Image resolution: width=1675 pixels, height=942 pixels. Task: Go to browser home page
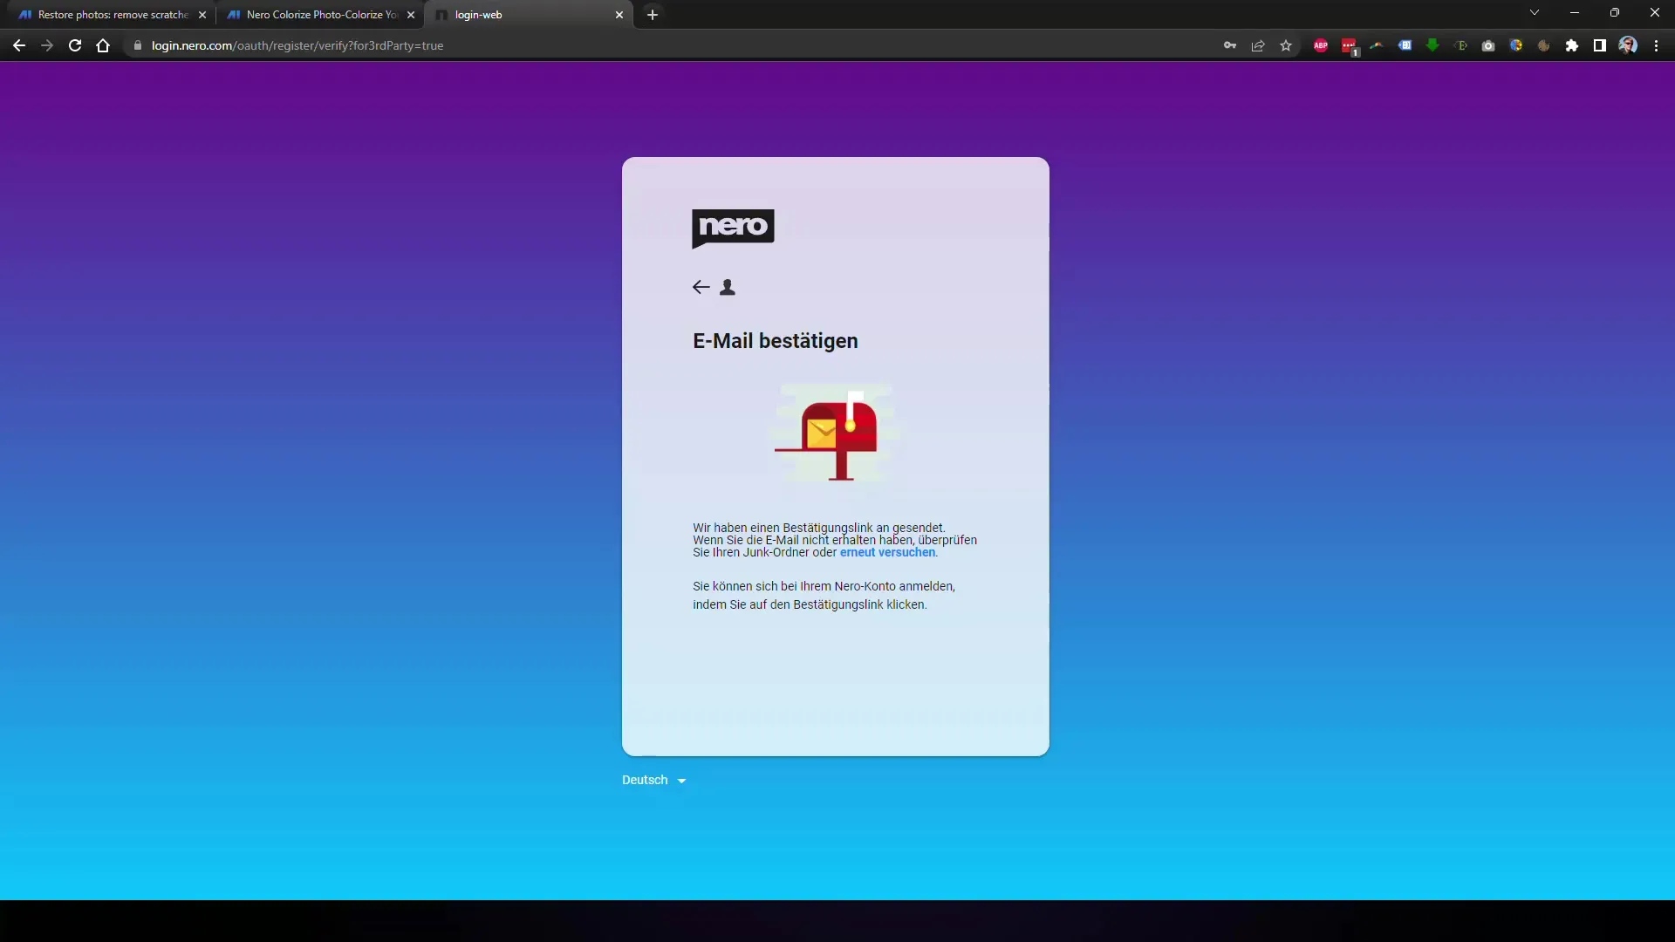point(103,45)
